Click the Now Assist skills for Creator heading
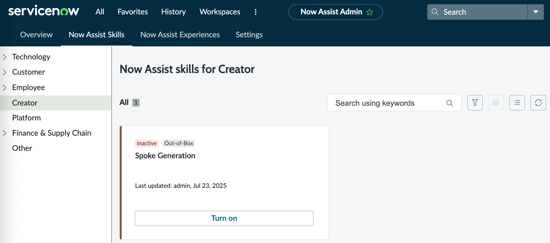This screenshot has height=243, width=550. [187, 69]
